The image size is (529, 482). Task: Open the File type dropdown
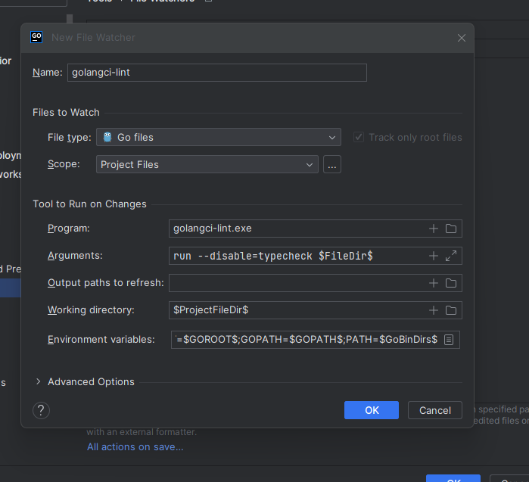(x=218, y=137)
